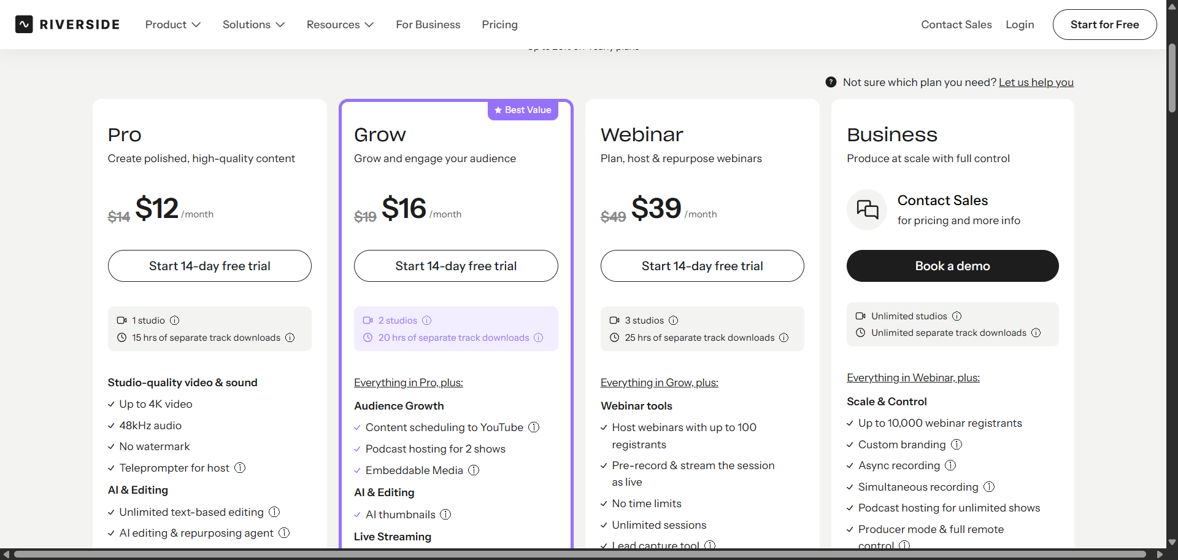Show info for Async recording
The image size is (1178, 560).
[x=951, y=465]
